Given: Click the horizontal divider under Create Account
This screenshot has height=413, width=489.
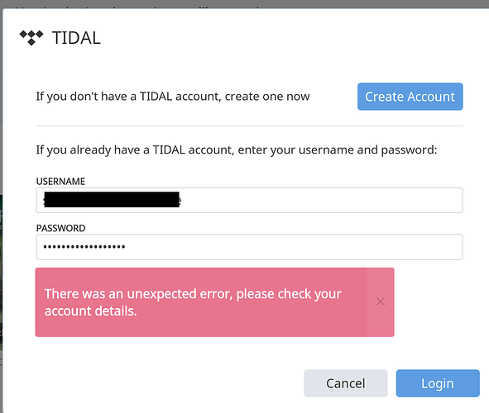Looking at the screenshot, I should 250,126.
